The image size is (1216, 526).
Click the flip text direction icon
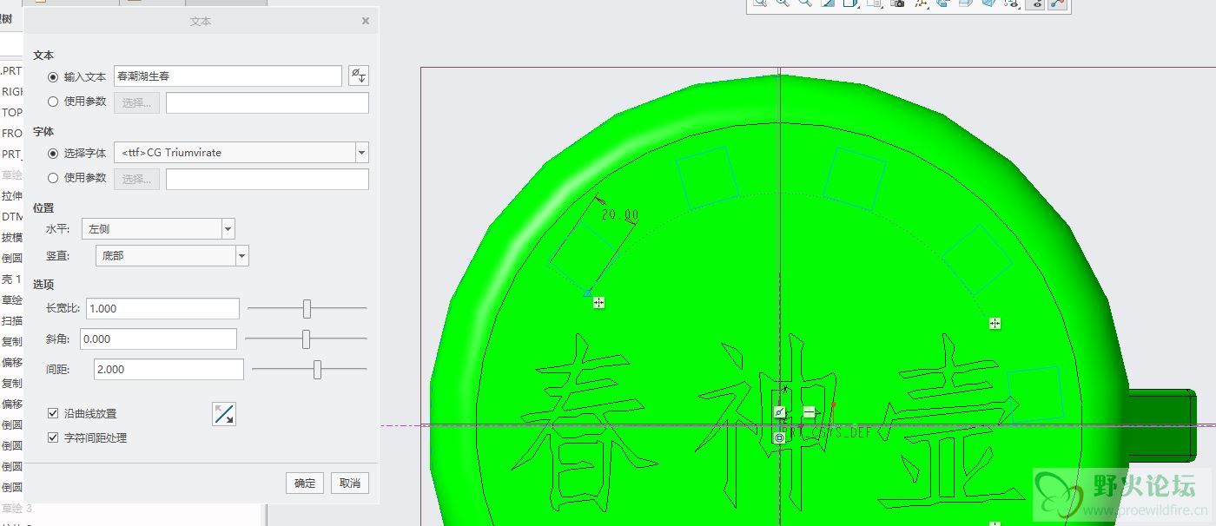coord(224,414)
